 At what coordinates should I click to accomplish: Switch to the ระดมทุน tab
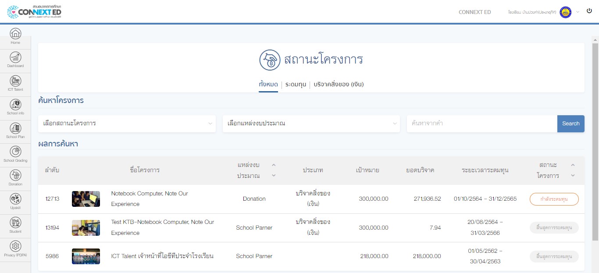coord(296,84)
